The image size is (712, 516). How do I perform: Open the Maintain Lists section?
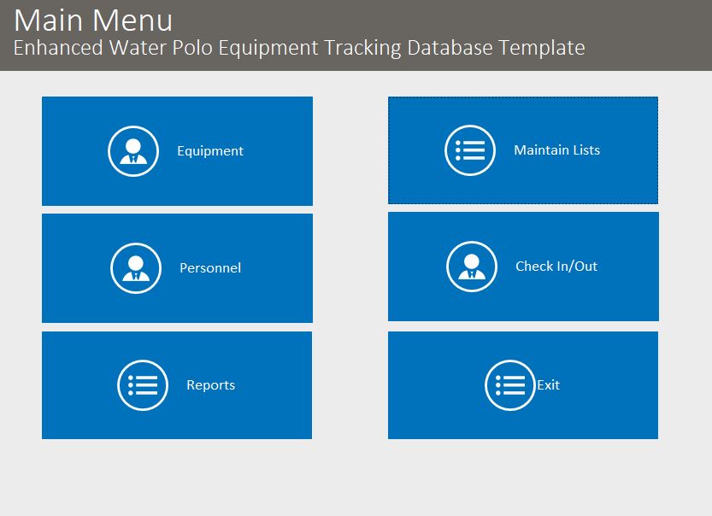(523, 150)
